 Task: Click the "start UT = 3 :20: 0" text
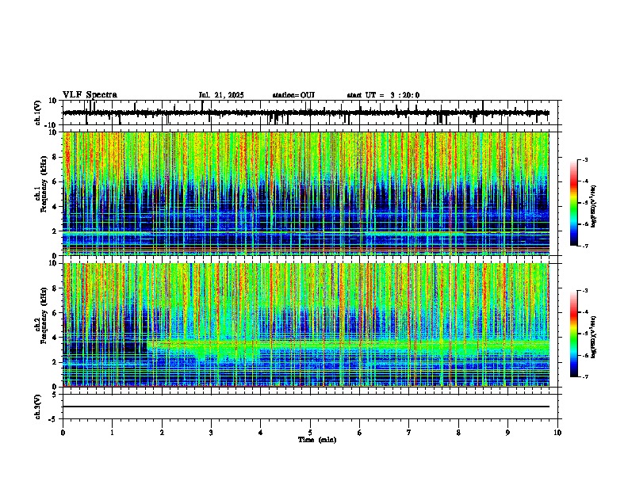(x=383, y=95)
